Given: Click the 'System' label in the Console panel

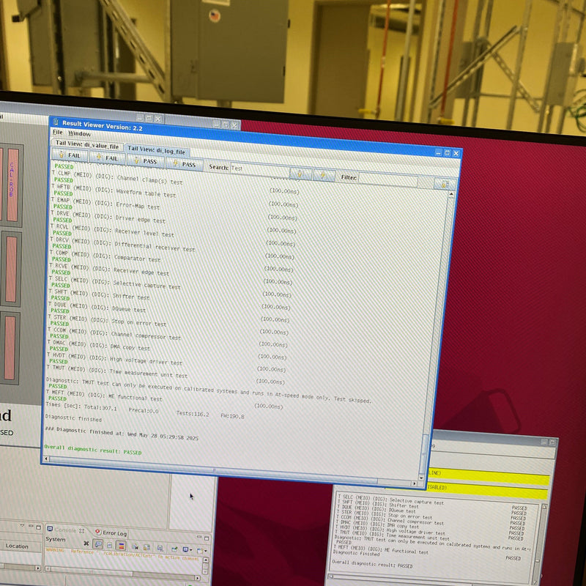Looking at the screenshot, I should tap(56, 539).
